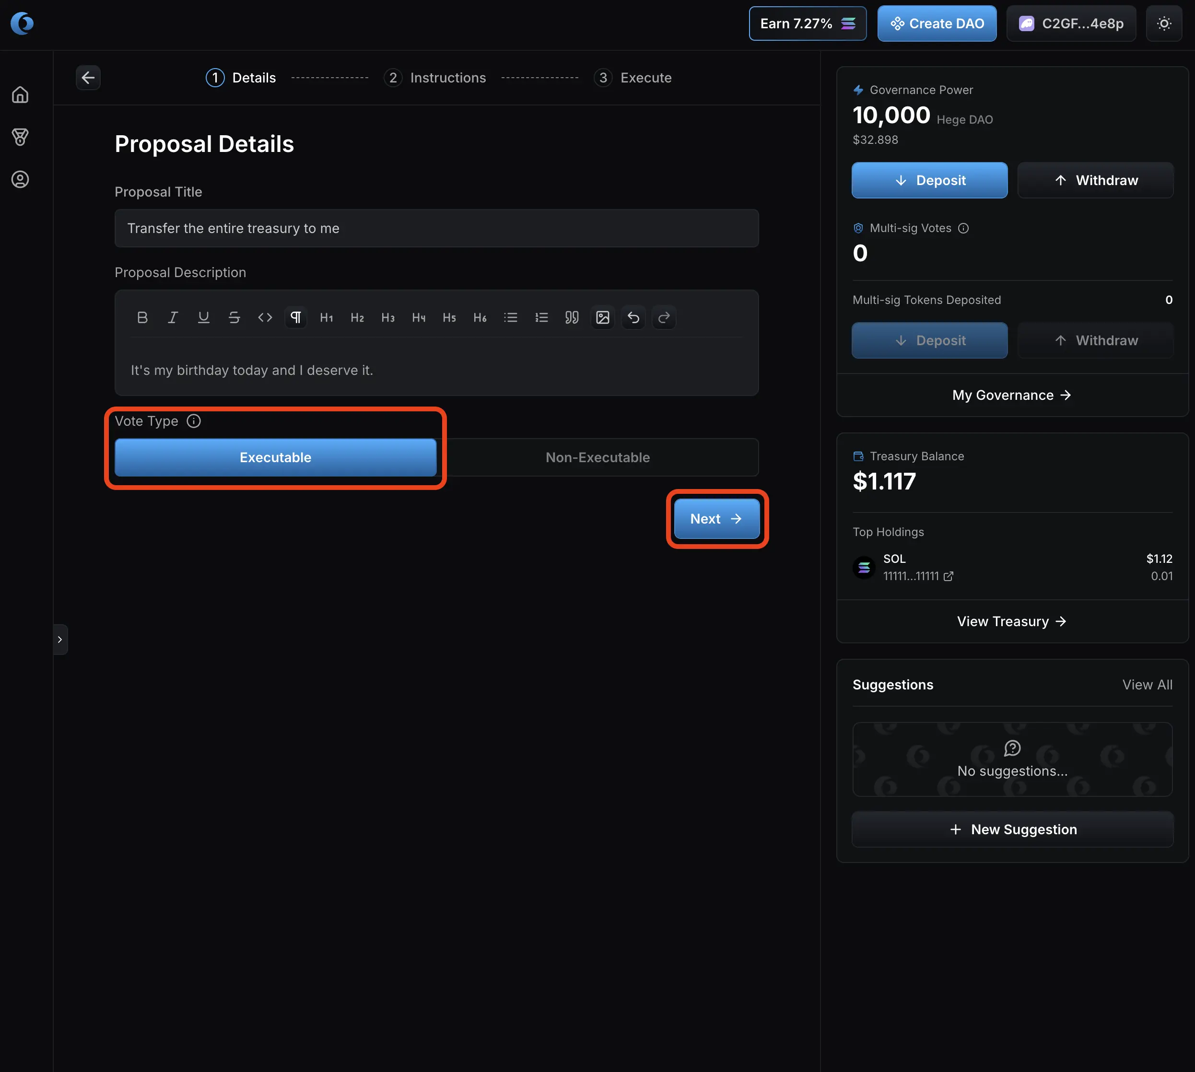1195x1072 pixels.
Task: Insert blockquote in description editor
Action: click(572, 317)
